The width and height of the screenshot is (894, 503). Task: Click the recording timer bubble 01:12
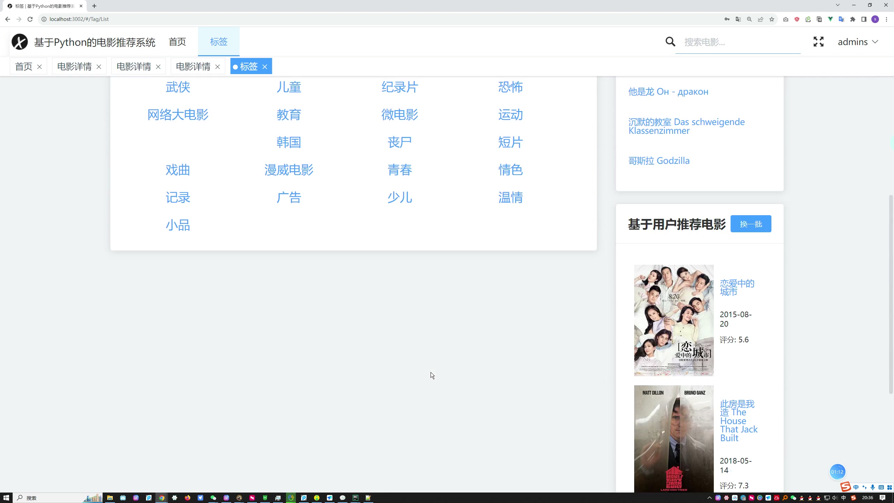point(837,472)
